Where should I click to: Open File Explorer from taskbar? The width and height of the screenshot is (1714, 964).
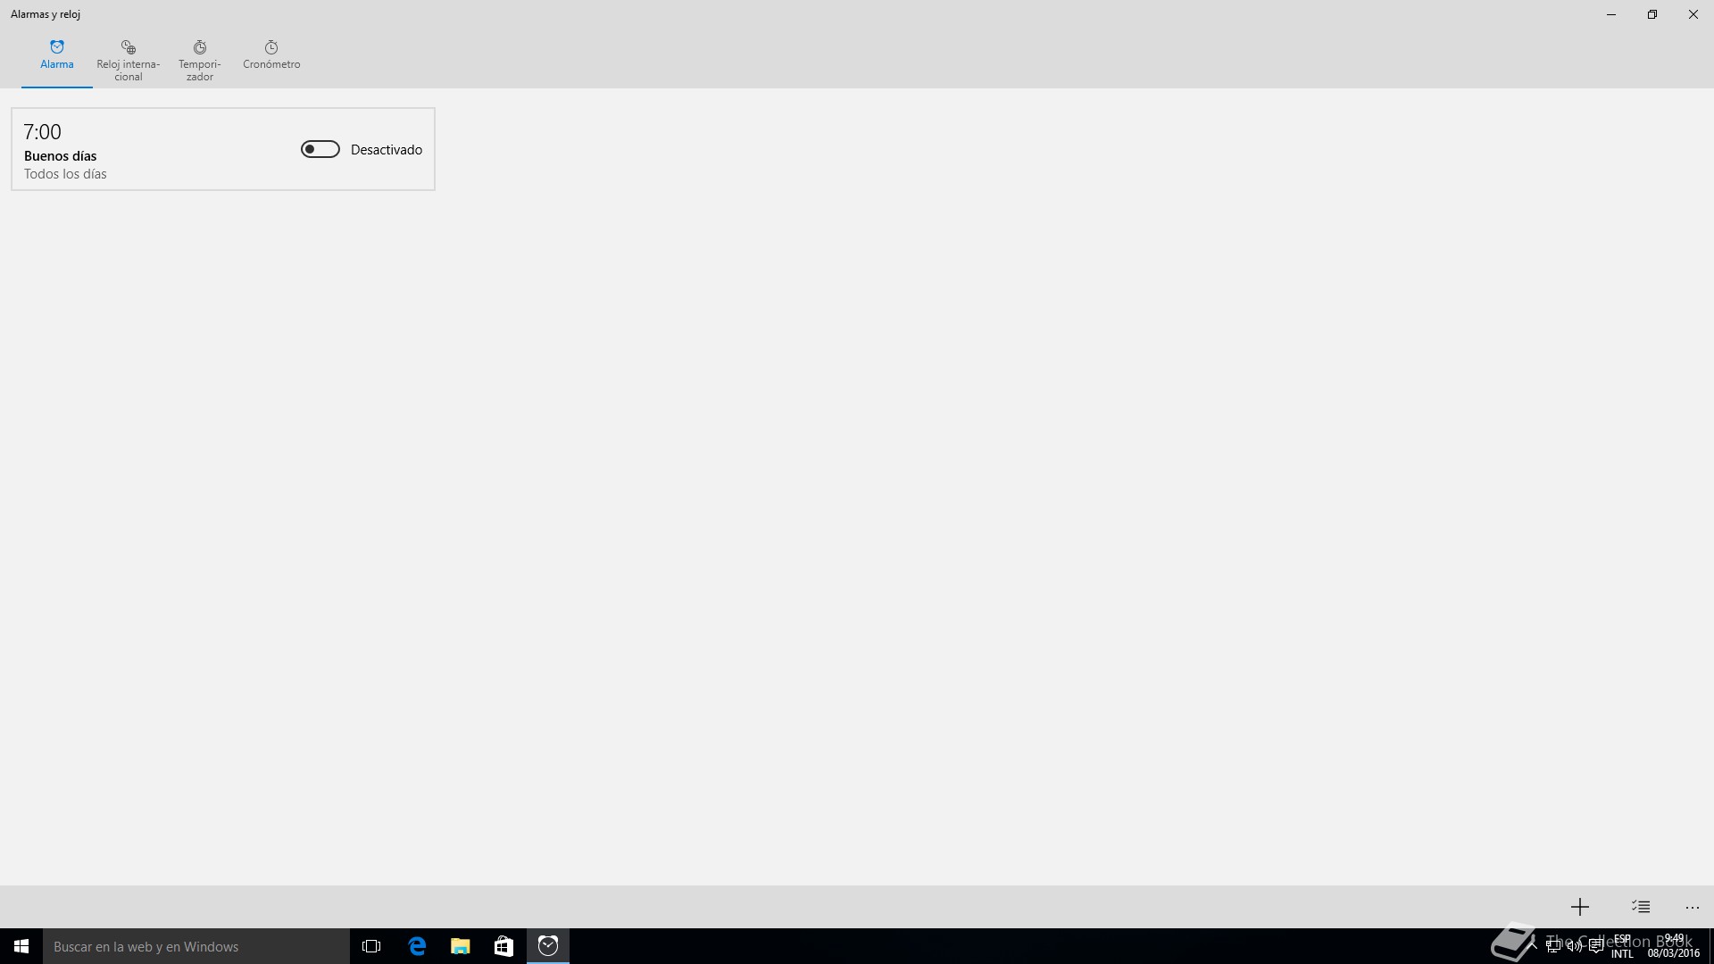(461, 946)
